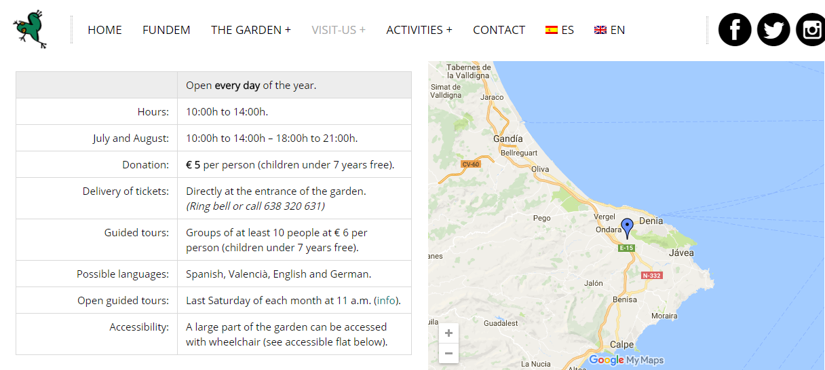Open the Facebook page icon
825x370 pixels.
point(735,30)
